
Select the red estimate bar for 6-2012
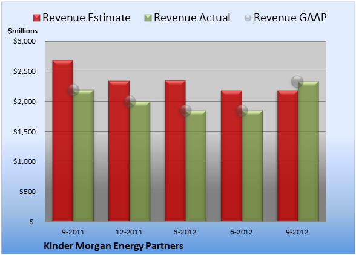(231, 156)
